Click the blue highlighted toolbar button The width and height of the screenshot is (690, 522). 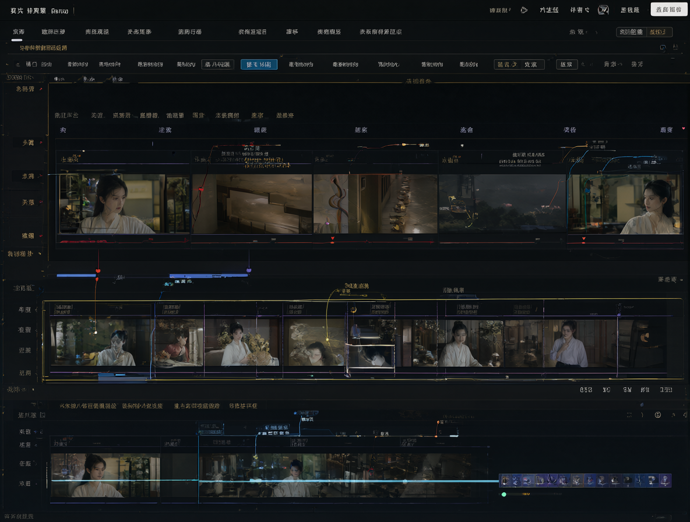(x=259, y=64)
